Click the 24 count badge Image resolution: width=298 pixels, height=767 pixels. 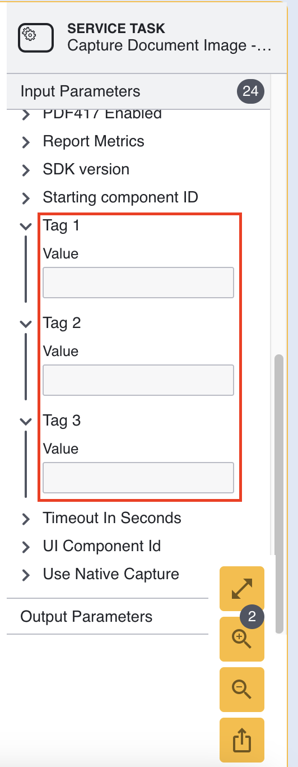250,91
